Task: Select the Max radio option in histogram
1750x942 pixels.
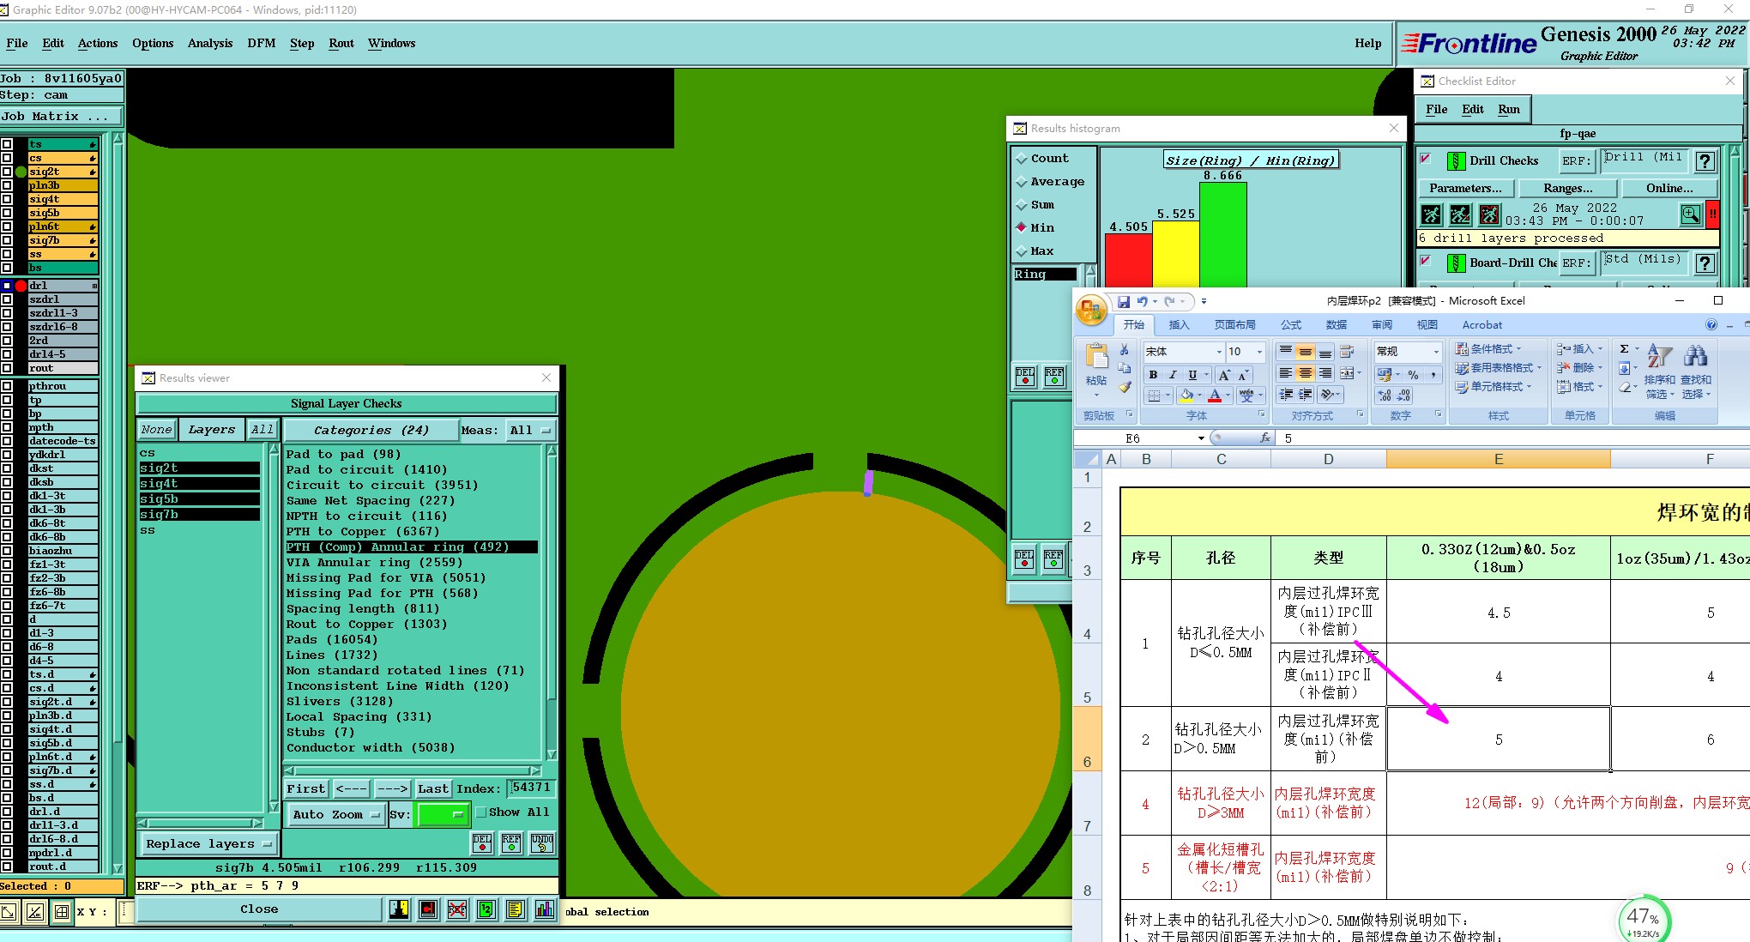Action: tap(1022, 251)
